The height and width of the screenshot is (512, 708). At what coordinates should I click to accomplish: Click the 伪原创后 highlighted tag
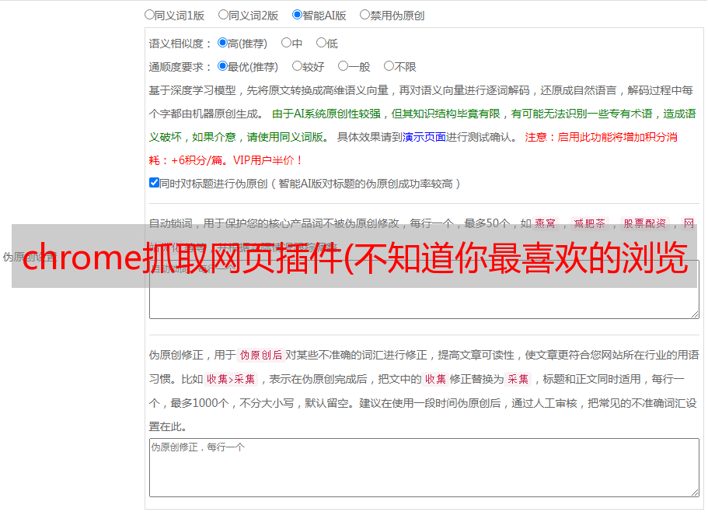[x=261, y=355]
